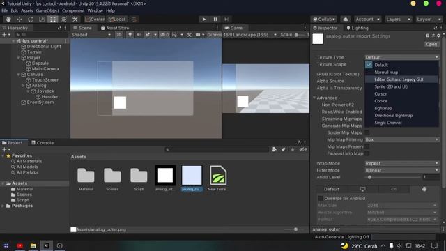Toggle hidden packages visibility in Project

(x=303, y=149)
